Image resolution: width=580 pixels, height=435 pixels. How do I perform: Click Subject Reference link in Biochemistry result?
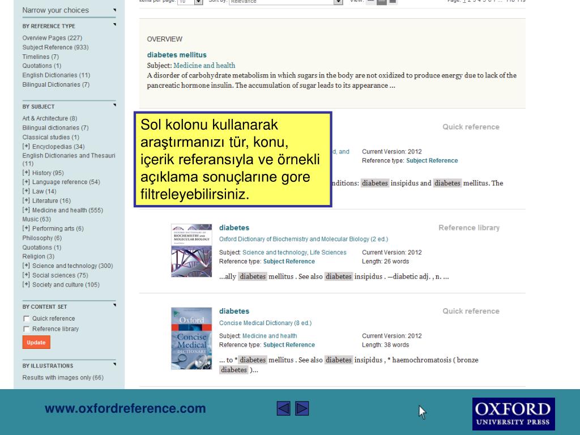pyautogui.click(x=289, y=261)
